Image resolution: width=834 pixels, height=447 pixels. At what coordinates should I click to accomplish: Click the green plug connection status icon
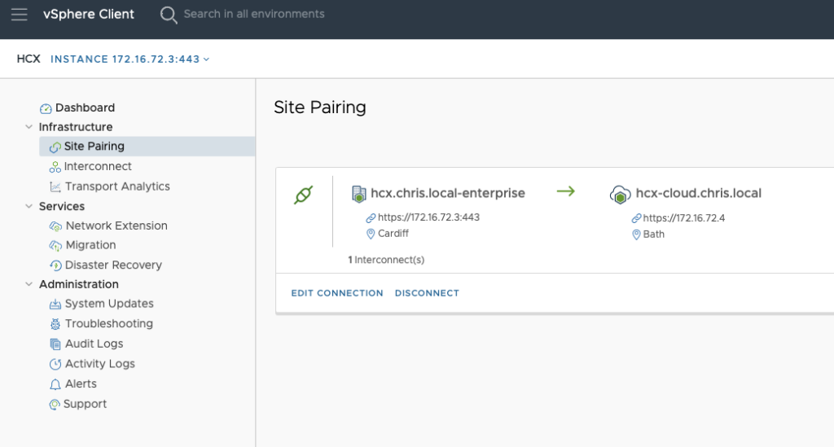pyautogui.click(x=304, y=195)
